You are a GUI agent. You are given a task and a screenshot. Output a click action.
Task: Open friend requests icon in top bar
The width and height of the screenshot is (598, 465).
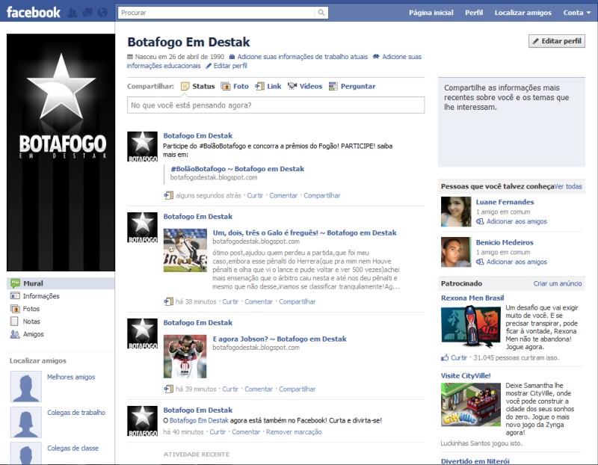72,13
